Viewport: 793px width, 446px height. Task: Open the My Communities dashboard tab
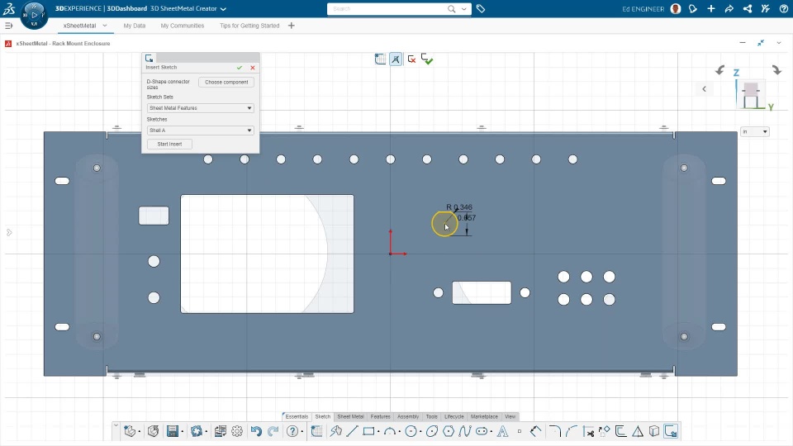tap(183, 26)
